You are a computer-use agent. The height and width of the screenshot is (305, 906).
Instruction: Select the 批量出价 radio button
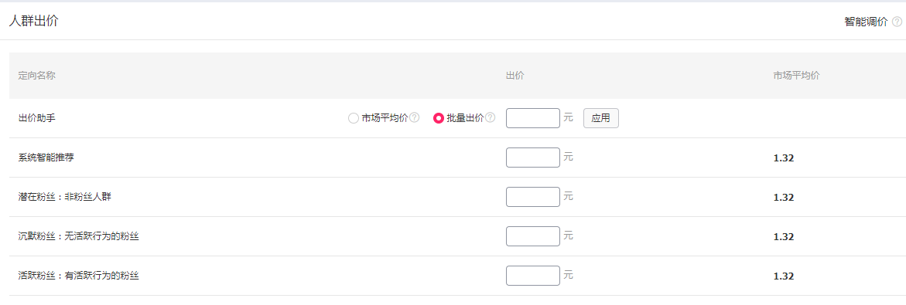(439, 118)
